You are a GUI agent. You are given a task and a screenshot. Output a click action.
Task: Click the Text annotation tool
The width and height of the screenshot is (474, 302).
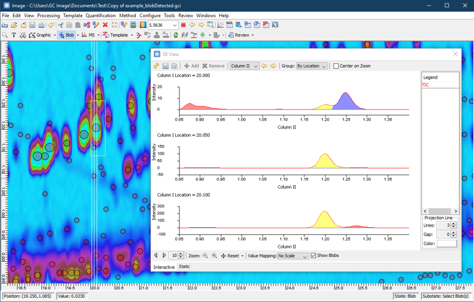coord(14,35)
